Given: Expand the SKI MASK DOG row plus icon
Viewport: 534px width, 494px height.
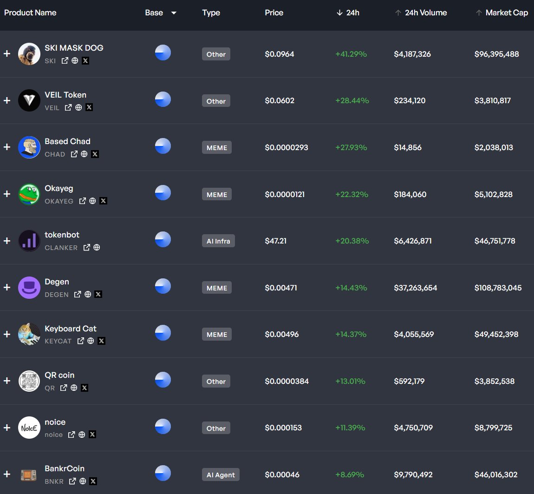Looking at the screenshot, I should coord(7,53).
